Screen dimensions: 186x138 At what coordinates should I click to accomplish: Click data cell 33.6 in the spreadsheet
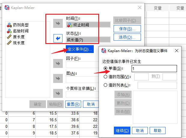(69, 113)
